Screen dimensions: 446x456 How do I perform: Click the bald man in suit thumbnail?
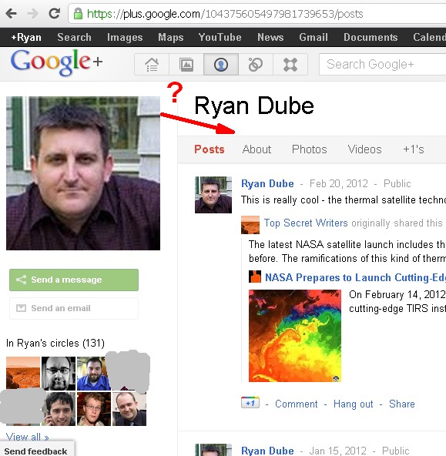[129, 409]
